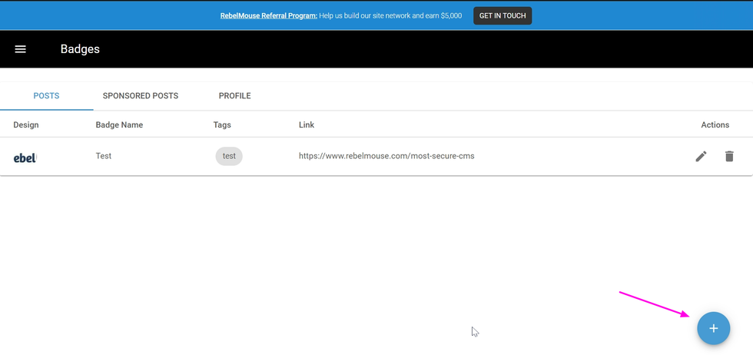Viewport: 753px width, 355px height.
Task: Click the Badge Name column header
Action: [119, 124]
